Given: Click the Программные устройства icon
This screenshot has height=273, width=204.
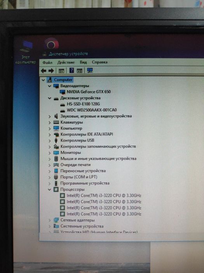Looking at the screenshot, I should [56, 183].
